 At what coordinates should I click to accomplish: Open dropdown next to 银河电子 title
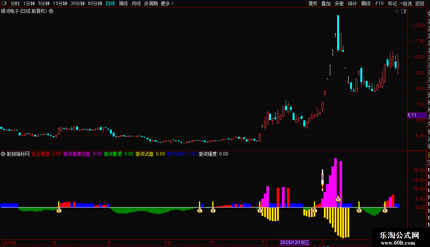[x=51, y=11]
